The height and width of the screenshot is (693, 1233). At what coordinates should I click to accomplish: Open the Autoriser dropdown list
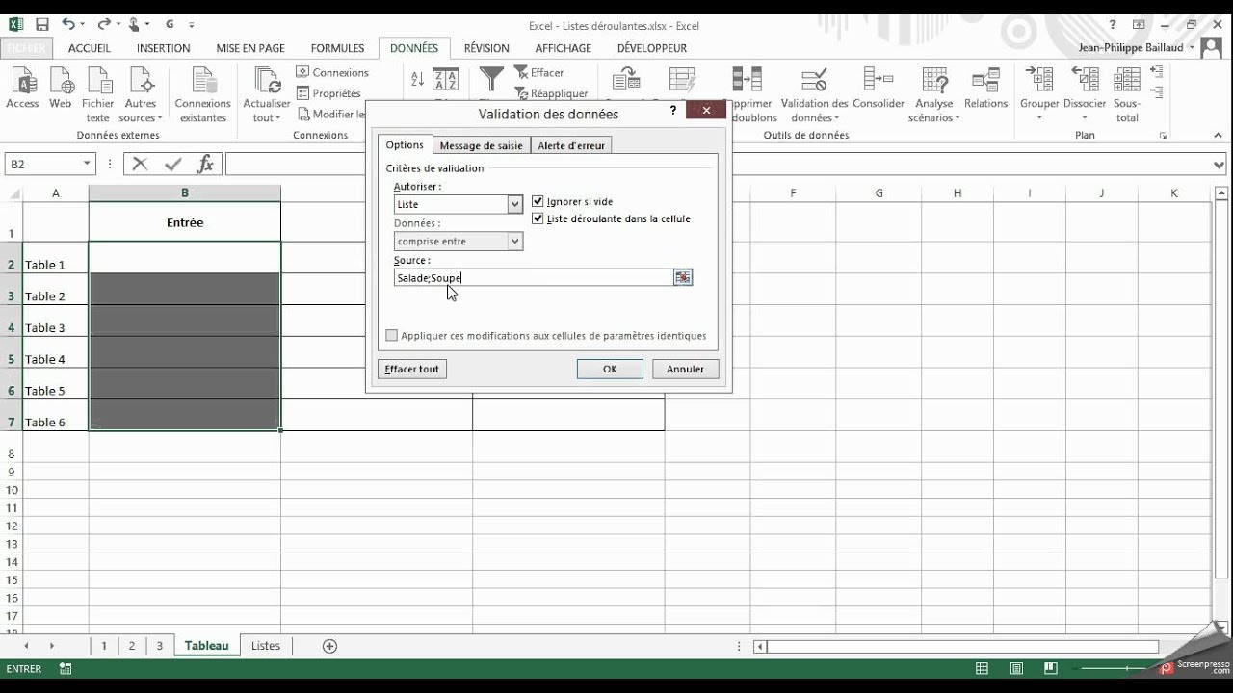click(514, 204)
